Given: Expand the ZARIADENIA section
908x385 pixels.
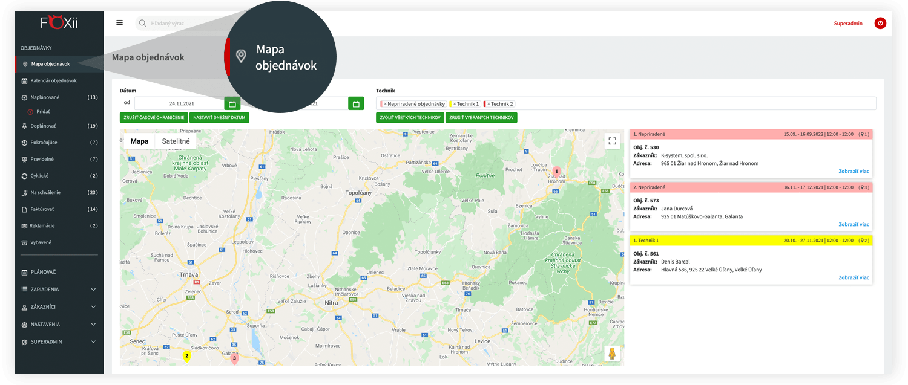Looking at the screenshot, I should pos(59,290).
